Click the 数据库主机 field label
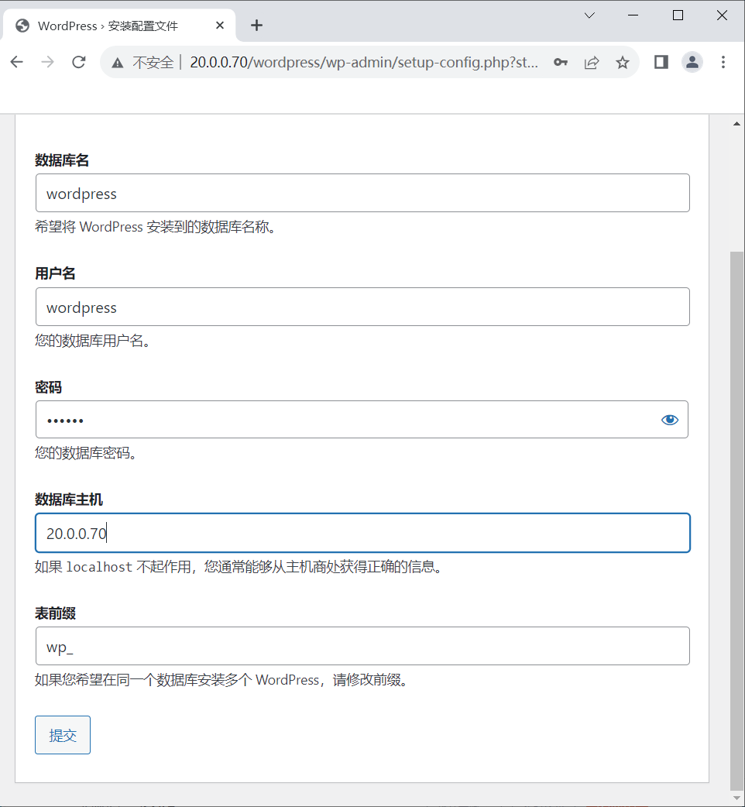The image size is (745, 807). point(69,500)
